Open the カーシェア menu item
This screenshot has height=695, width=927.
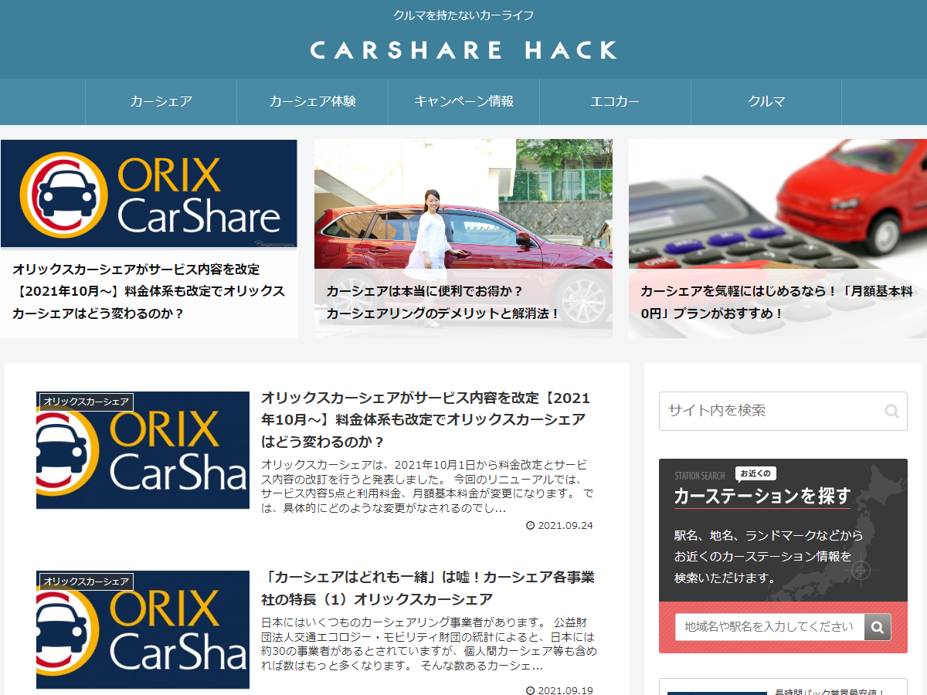161,101
